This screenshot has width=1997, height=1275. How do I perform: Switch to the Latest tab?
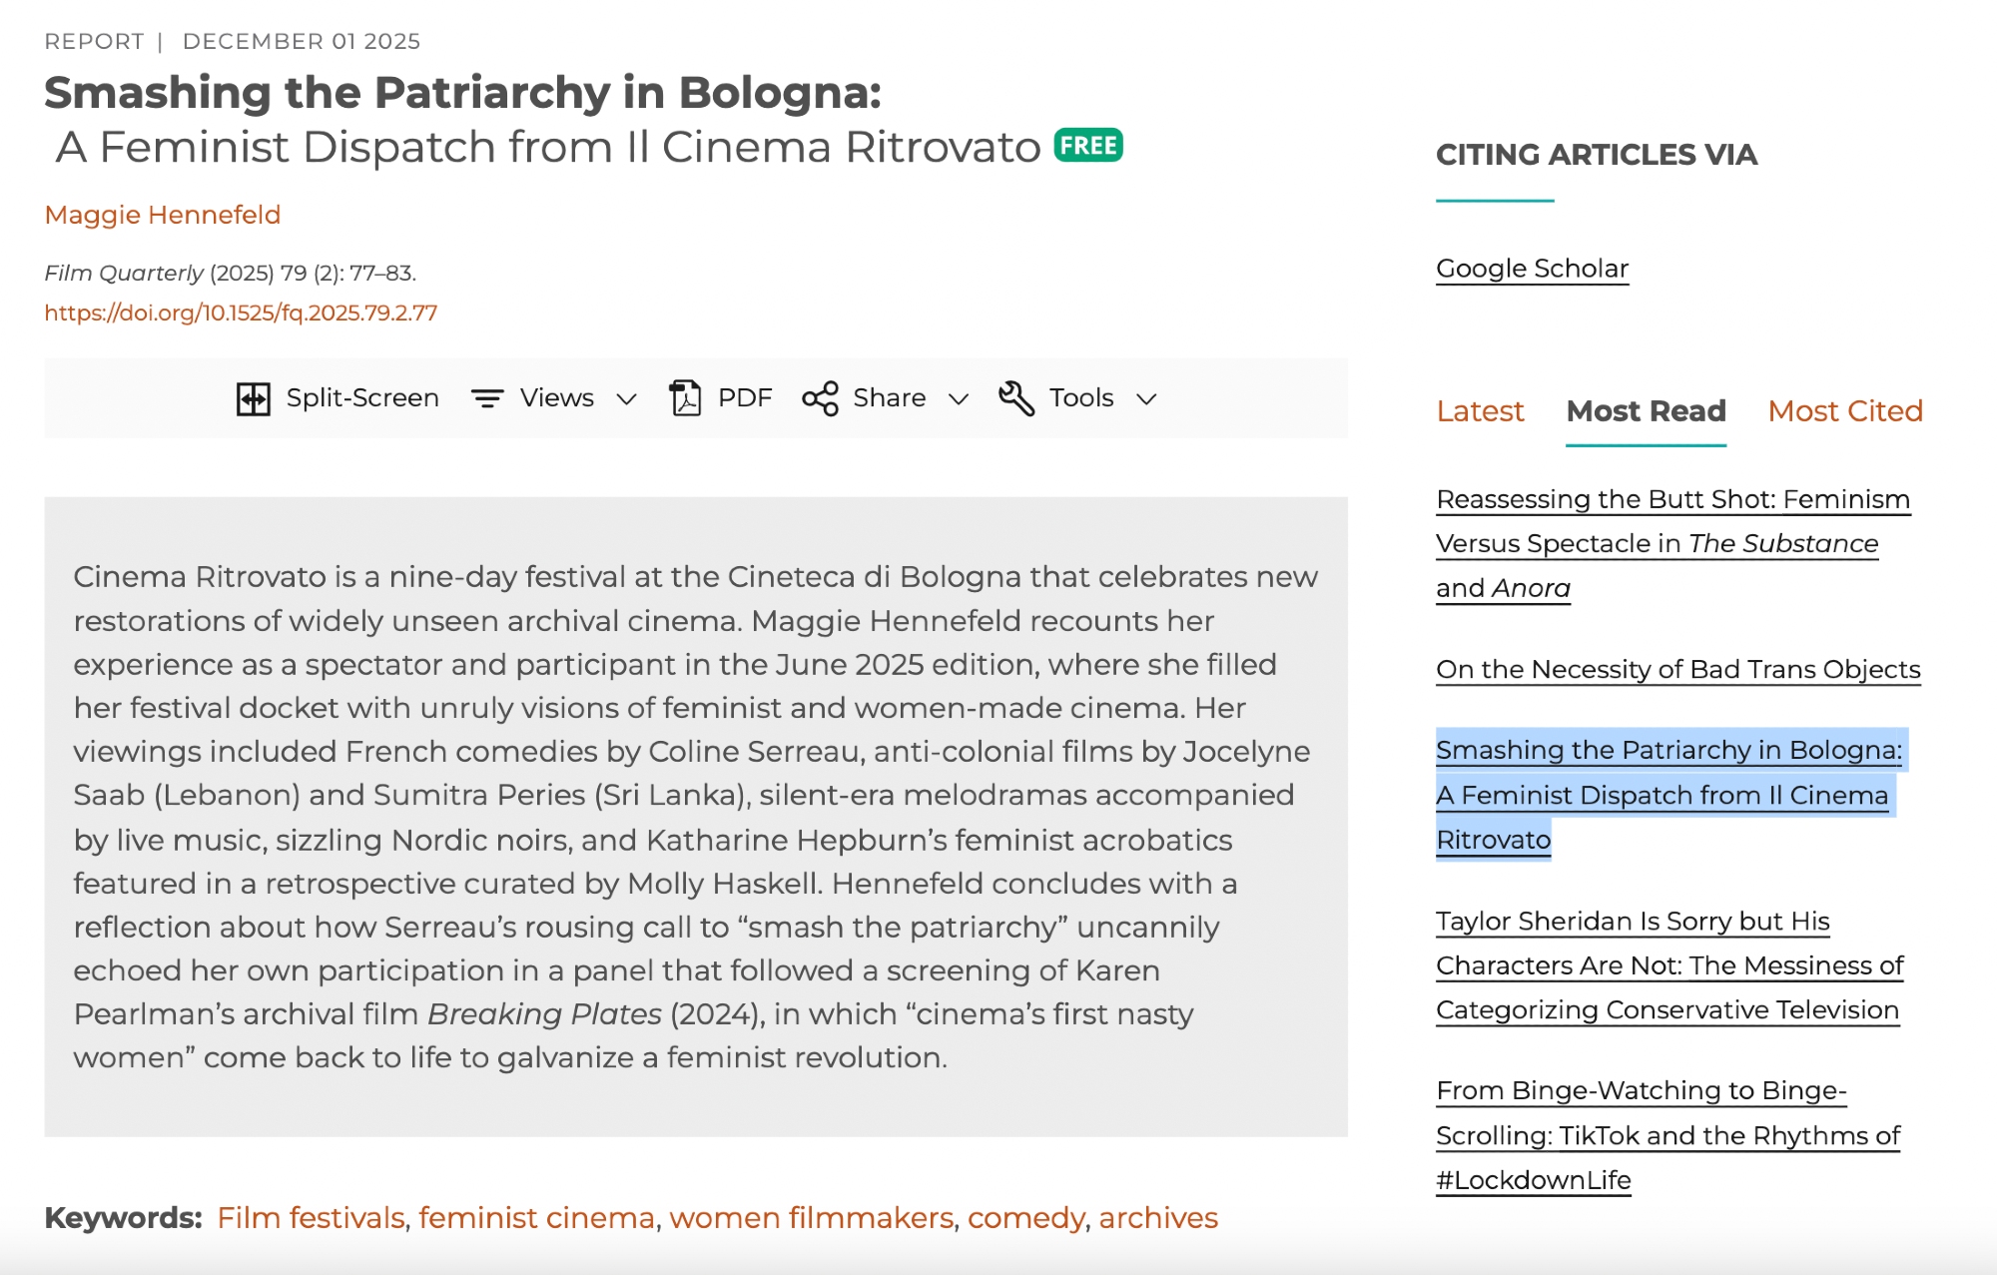point(1480,411)
